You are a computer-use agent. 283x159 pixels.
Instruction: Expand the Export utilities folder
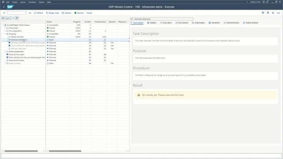pos(5,63)
